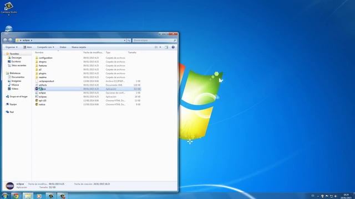This screenshot has height=199, width=355.
Task: Click the change view icon
Action: tap(156, 47)
